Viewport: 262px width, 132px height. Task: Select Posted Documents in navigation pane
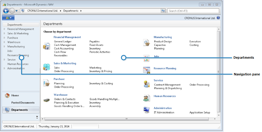coord(23,103)
